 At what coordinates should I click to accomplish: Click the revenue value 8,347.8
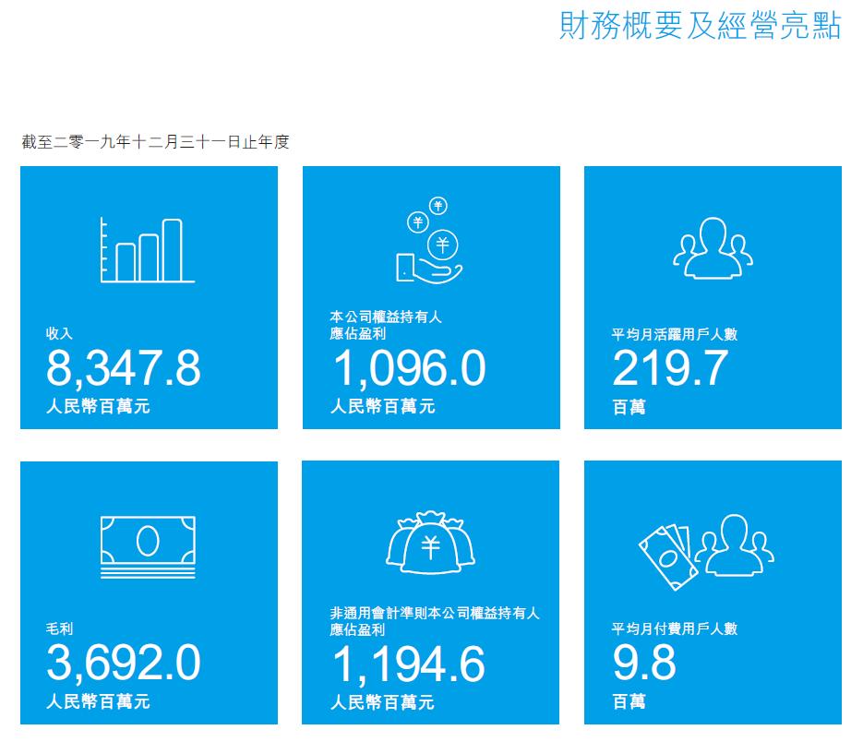coord(124,368)
